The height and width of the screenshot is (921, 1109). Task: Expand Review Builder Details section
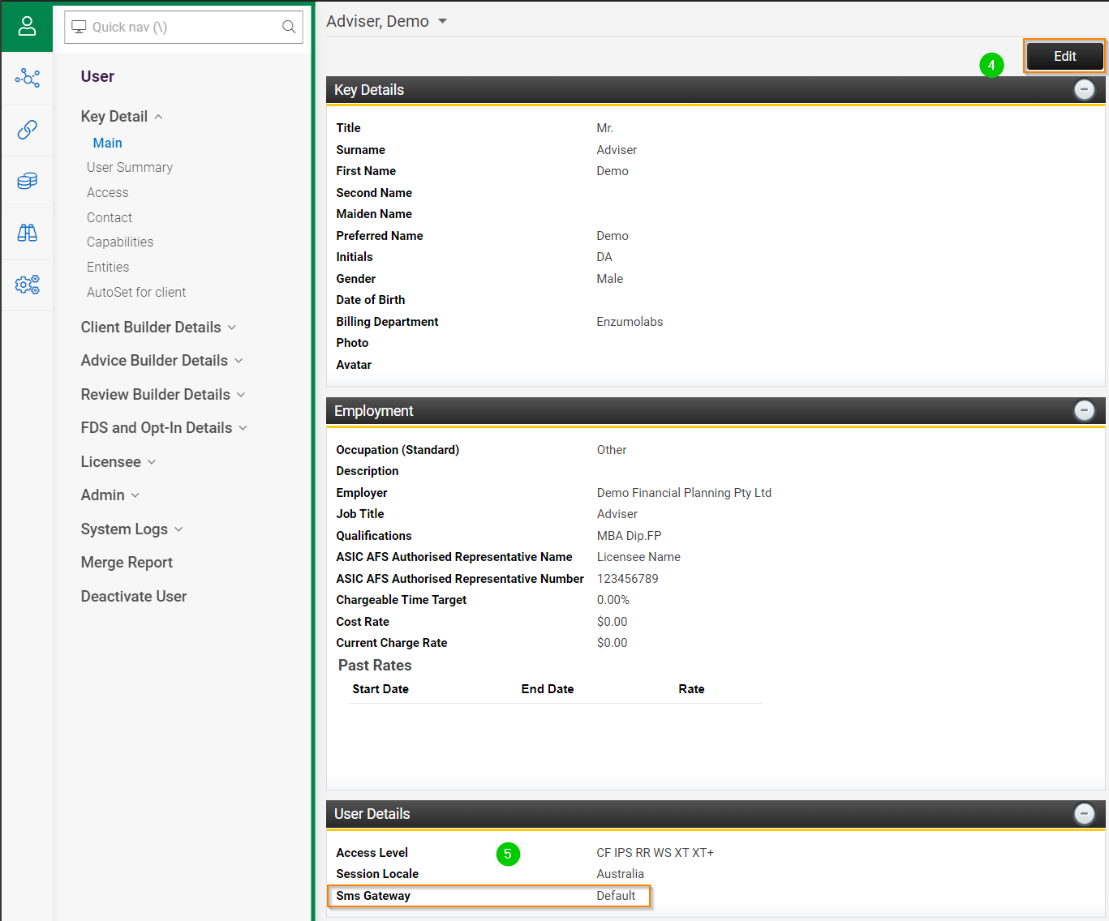click(x=240, y=395)
